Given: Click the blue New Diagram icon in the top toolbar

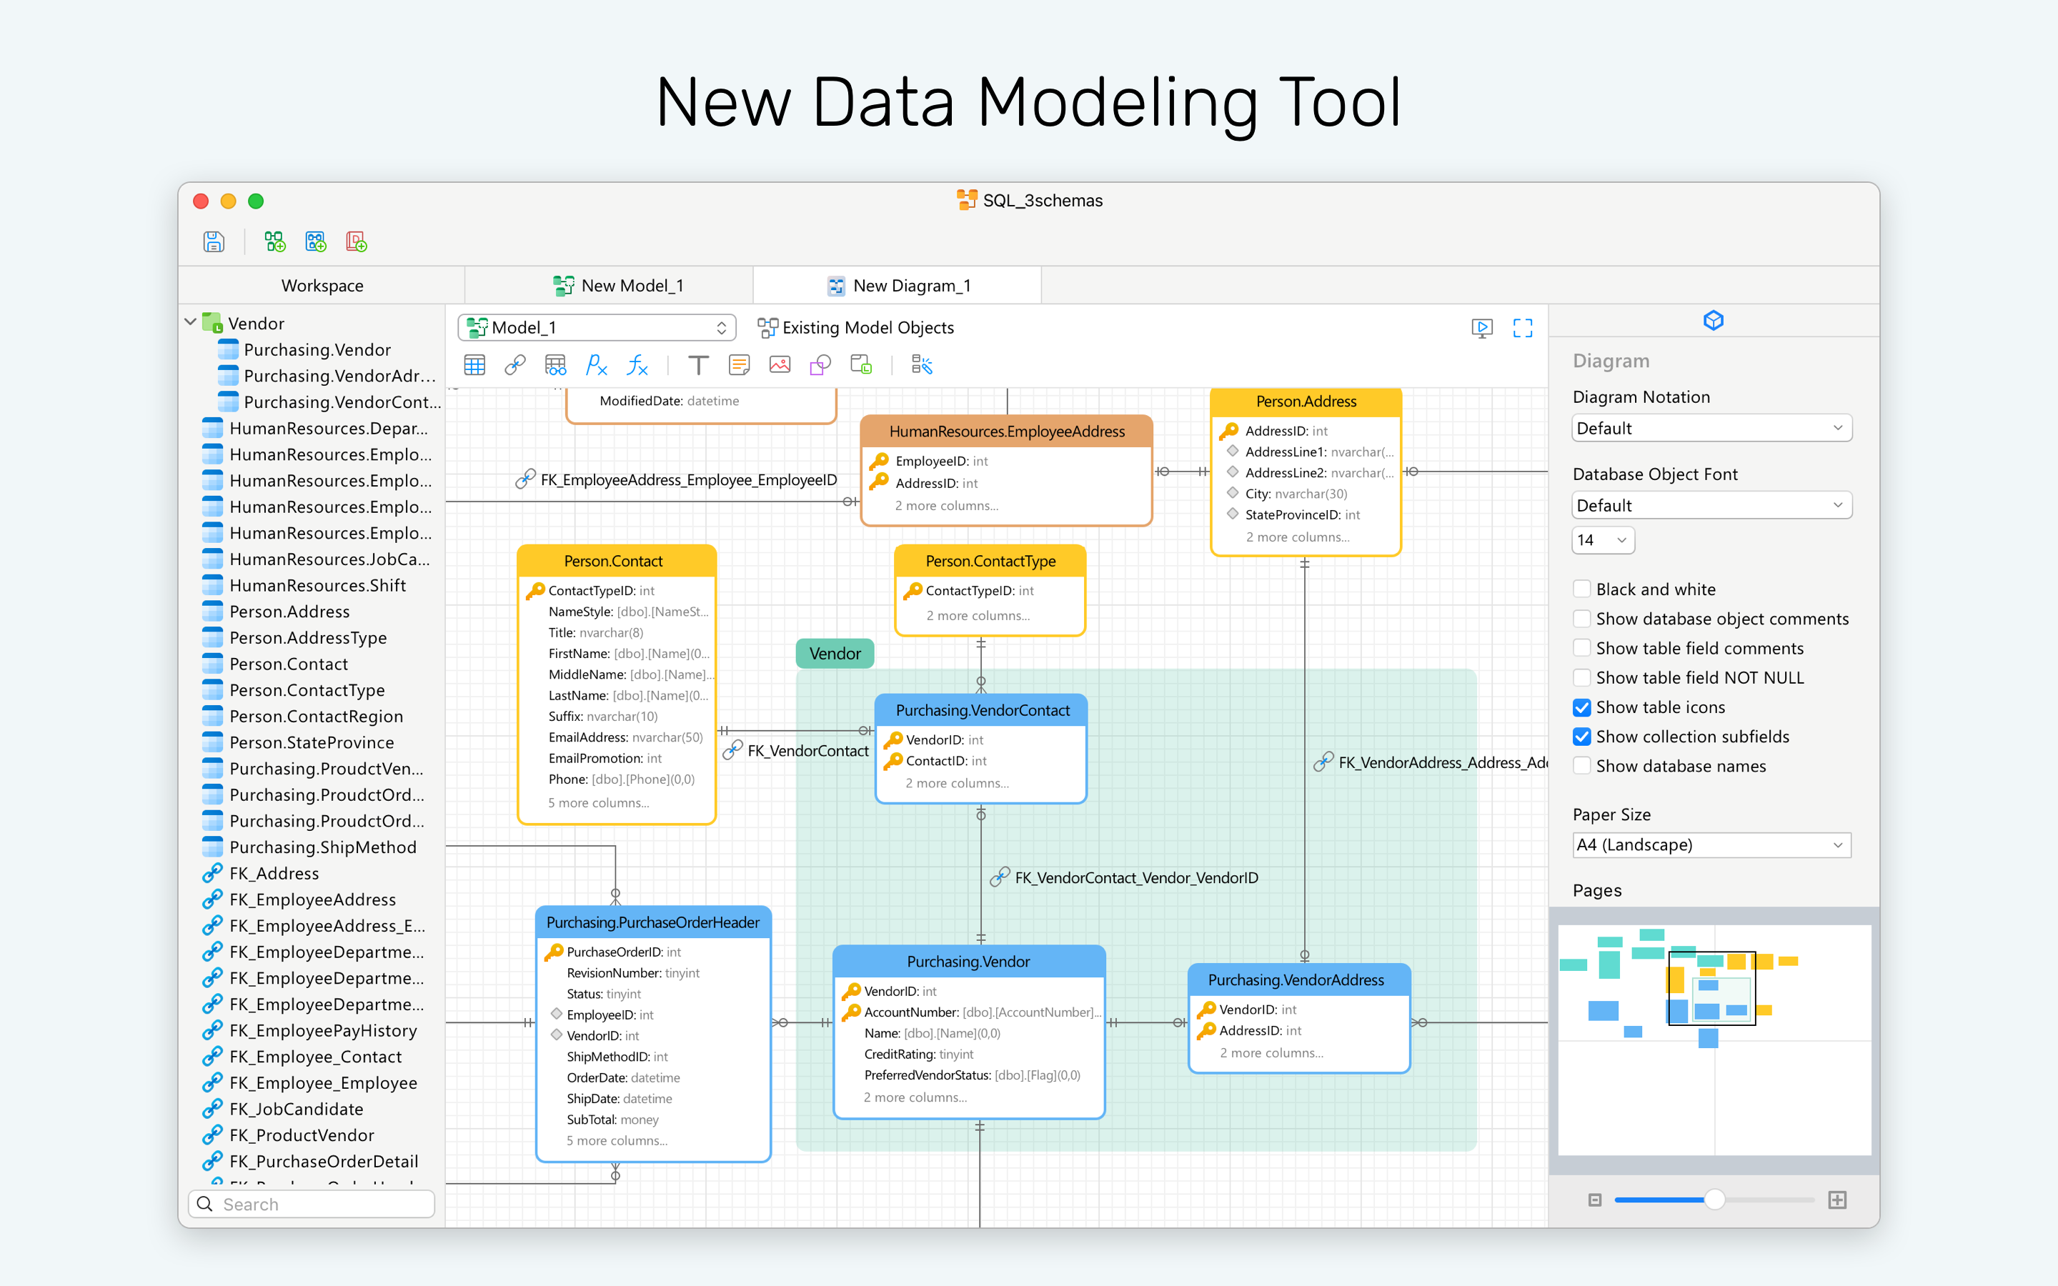Looking at the screenshot, I should 316,241.
